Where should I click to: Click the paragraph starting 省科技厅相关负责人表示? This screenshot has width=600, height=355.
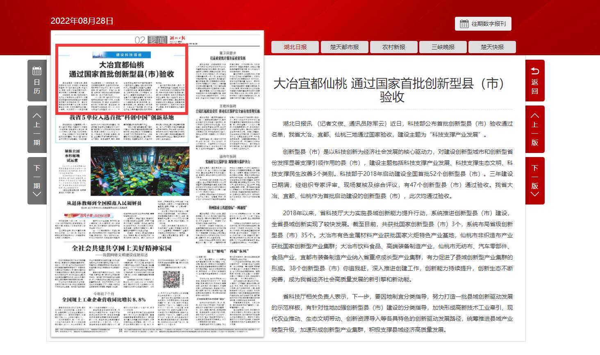[392, 313]
